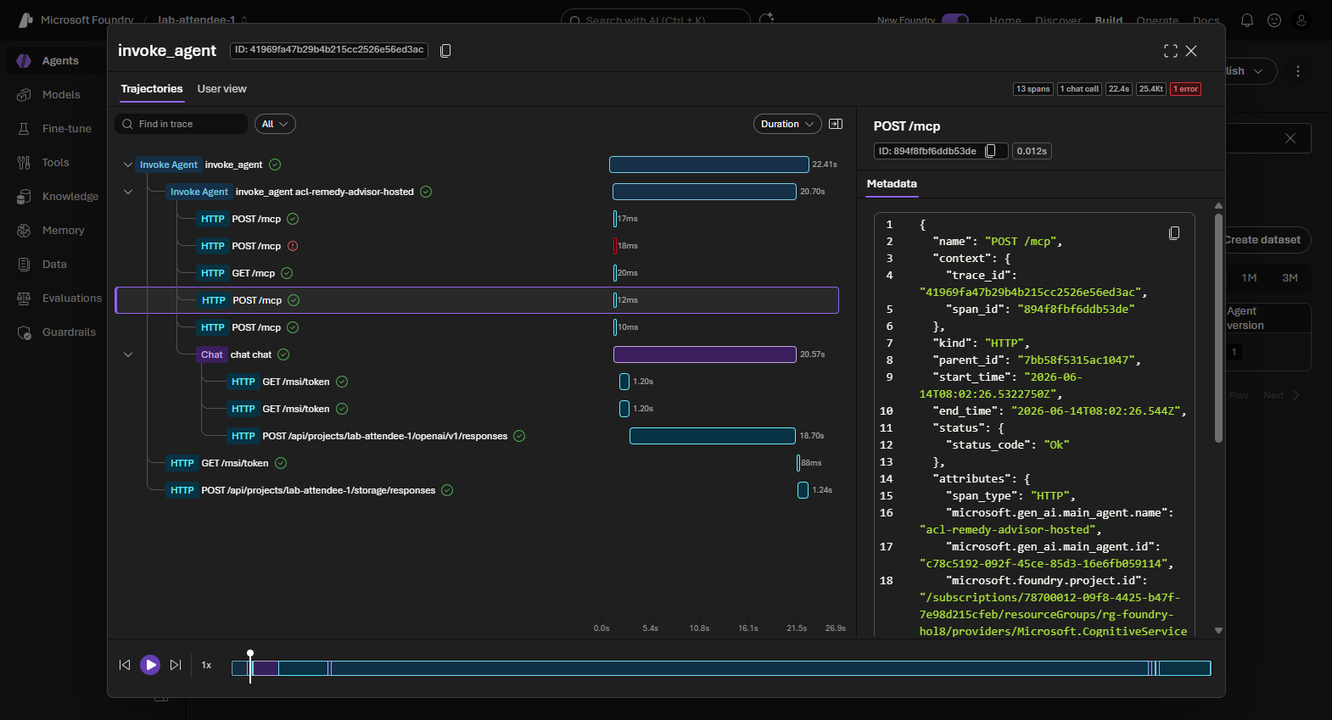The width and height of the screenshot is (1332, 720).
Task: Open the Duration dropdown
Action: tap(787, 124)
